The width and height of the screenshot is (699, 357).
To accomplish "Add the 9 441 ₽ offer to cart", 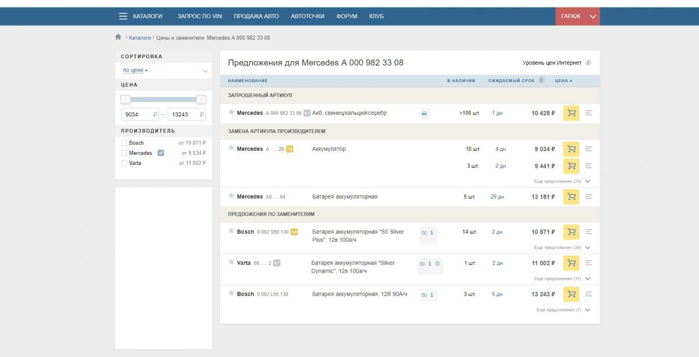I will coord(571,166).
